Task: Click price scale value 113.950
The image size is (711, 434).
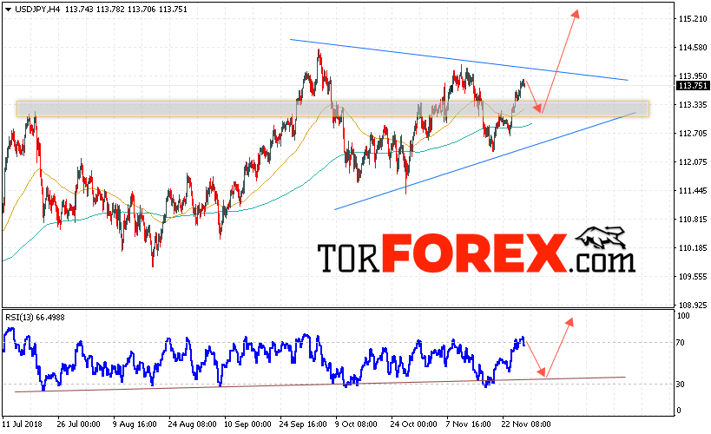Action: tap(693, 76)
